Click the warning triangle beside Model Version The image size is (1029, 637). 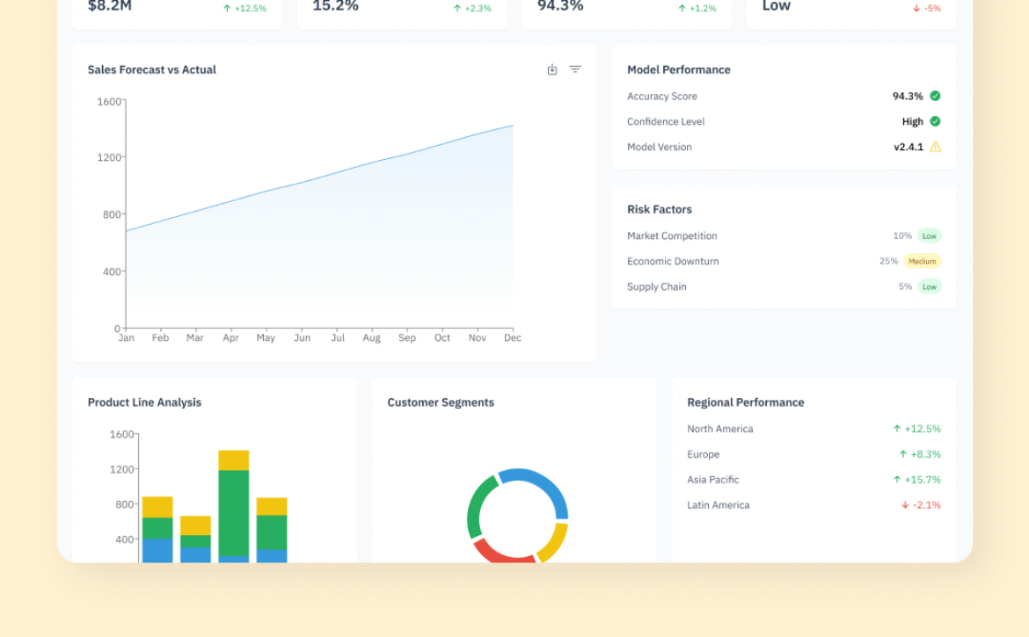[935, 147]
